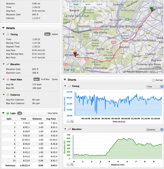Click zoom-in magnifier under Timing chart
Image resolution: width=164 pixels, height=169 pixels.
coord(72,121)
